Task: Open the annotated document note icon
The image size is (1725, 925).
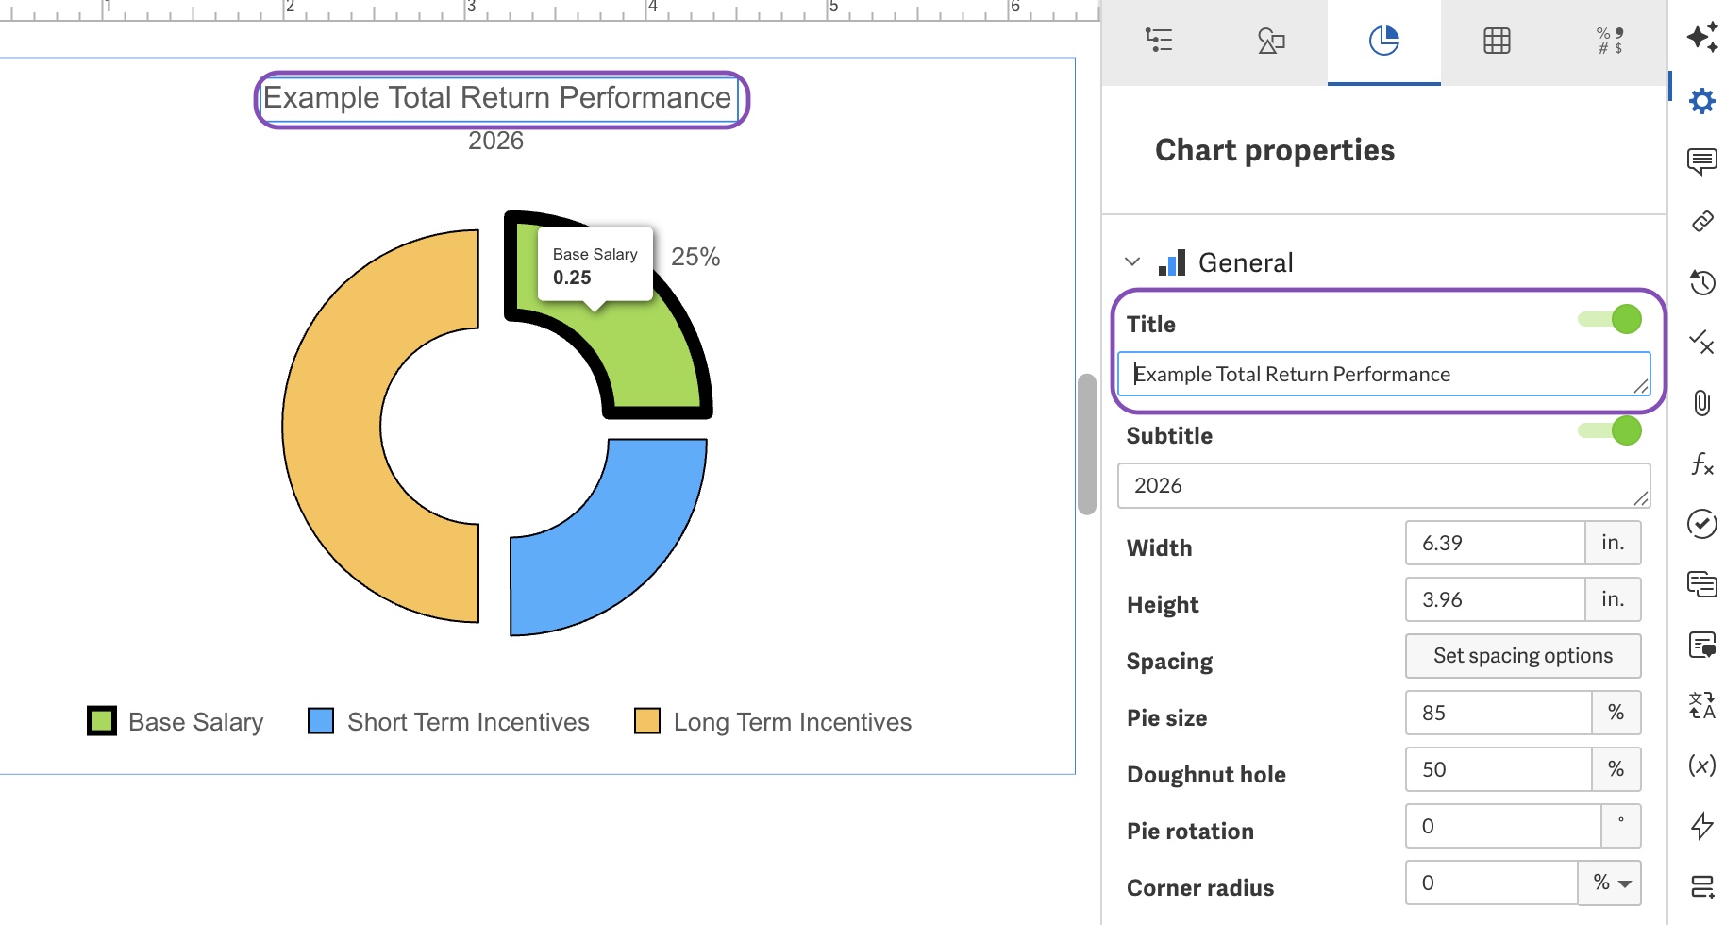Action: (1702, 645)
